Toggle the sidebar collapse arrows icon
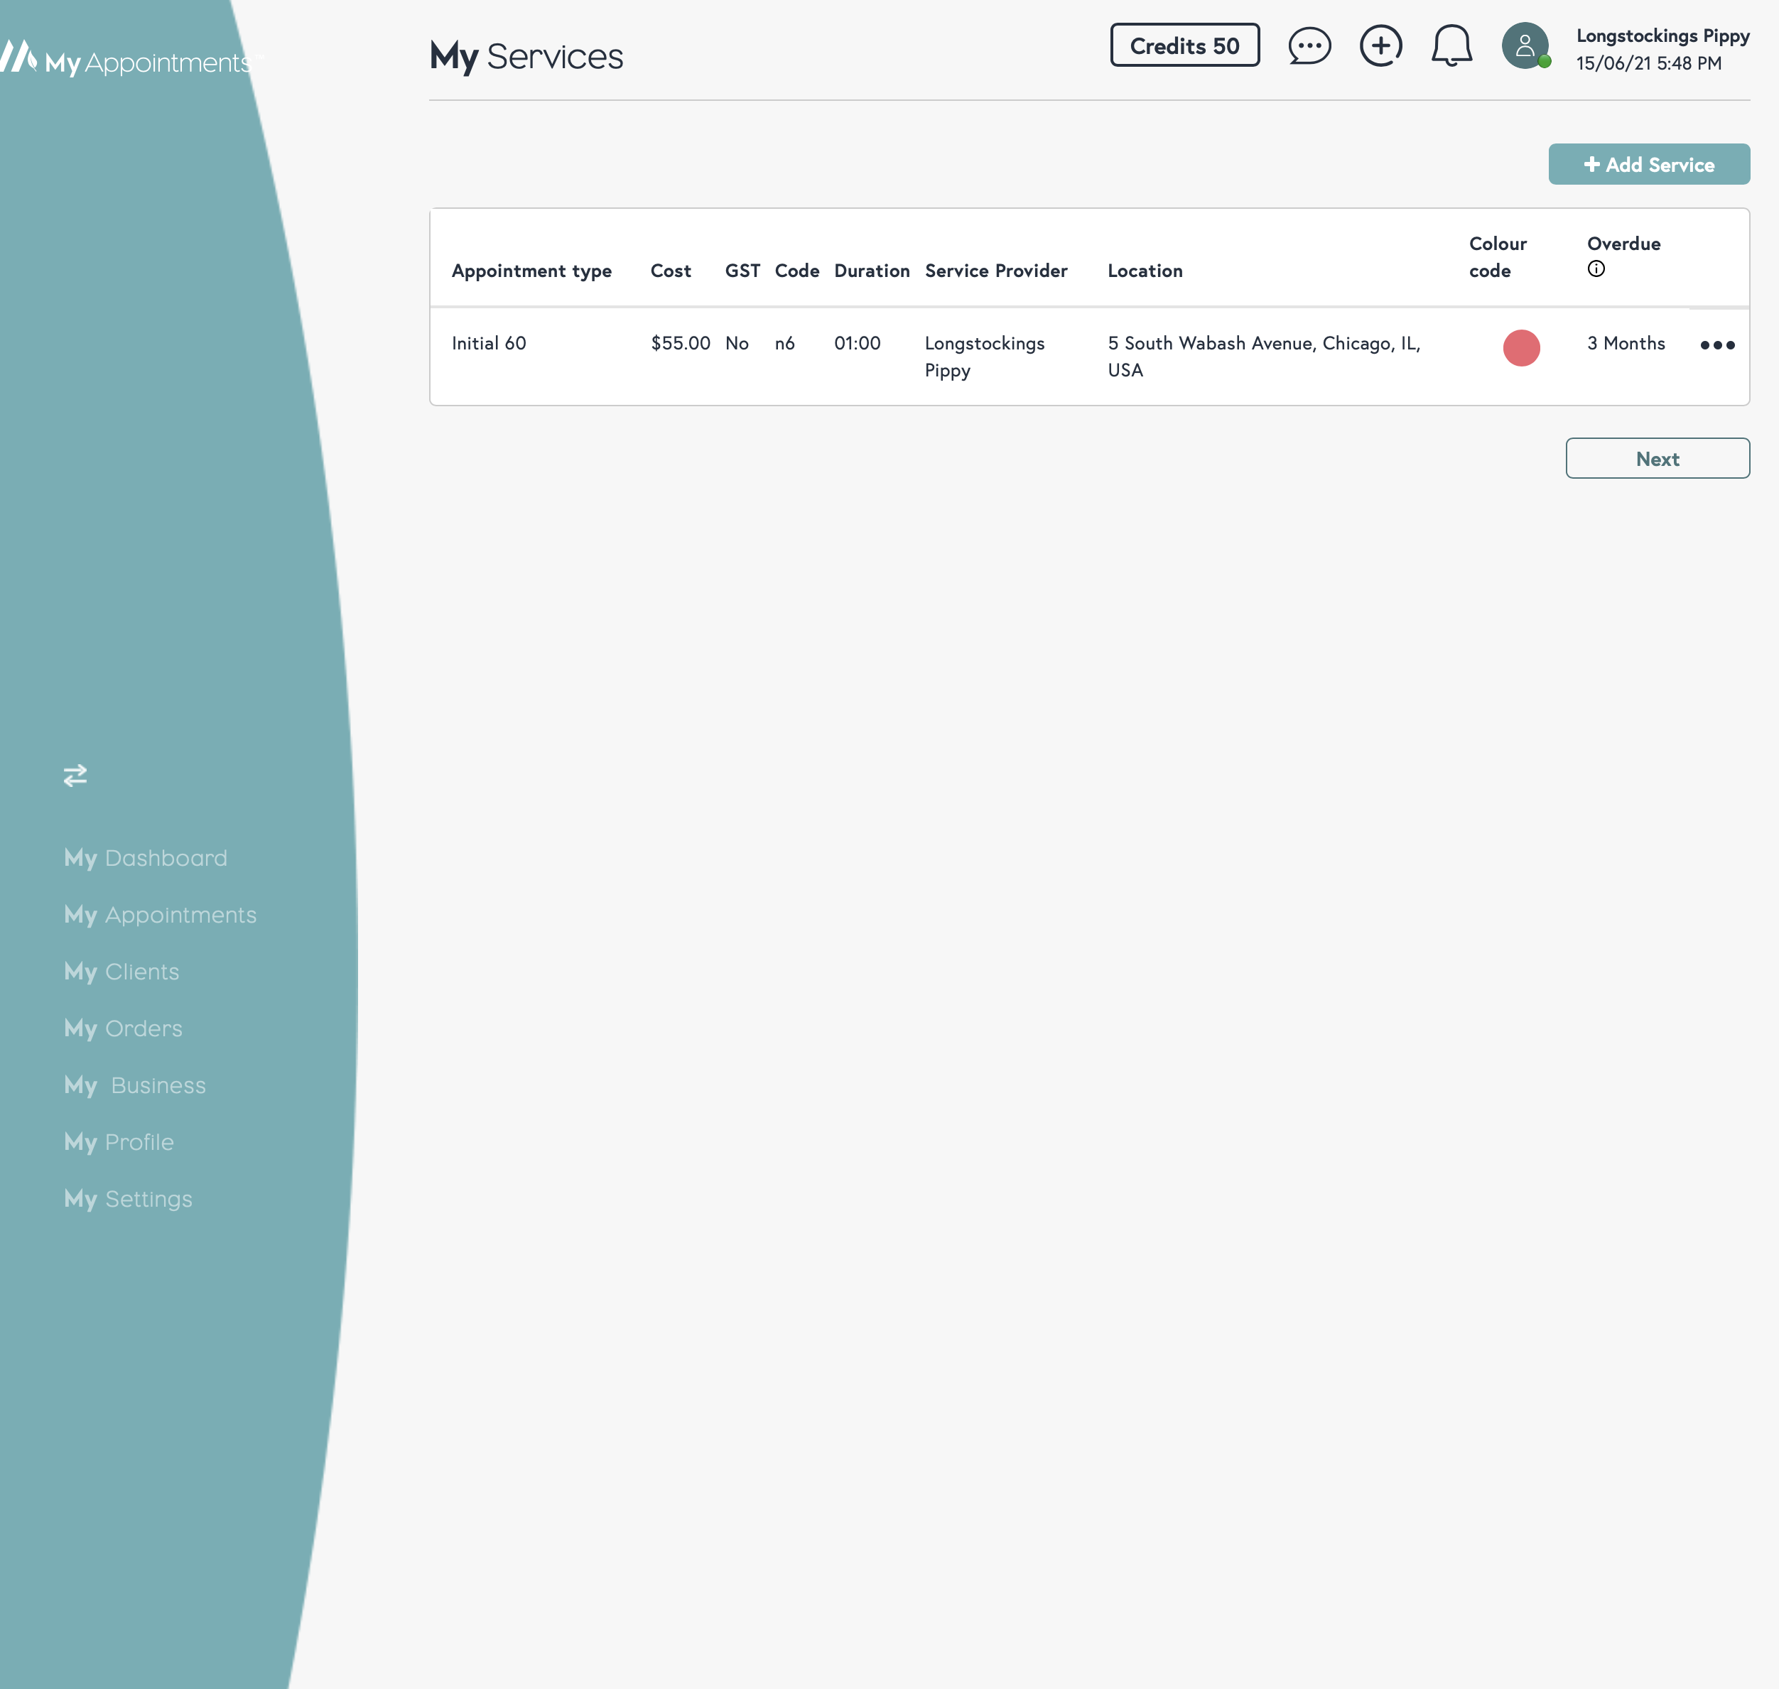Image resolution: width=1779 pixels, height=1689 pixels. point(75,775)
